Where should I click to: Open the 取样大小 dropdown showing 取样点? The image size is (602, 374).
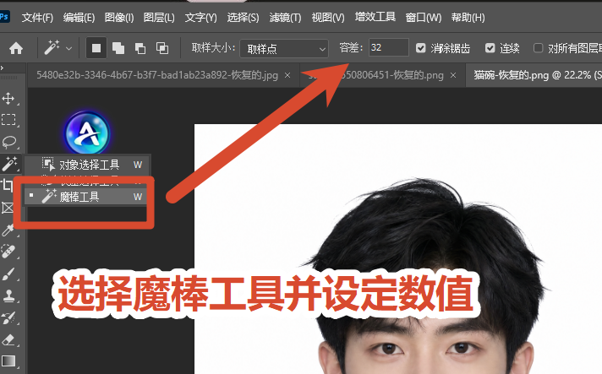click(x=284, y=49)
